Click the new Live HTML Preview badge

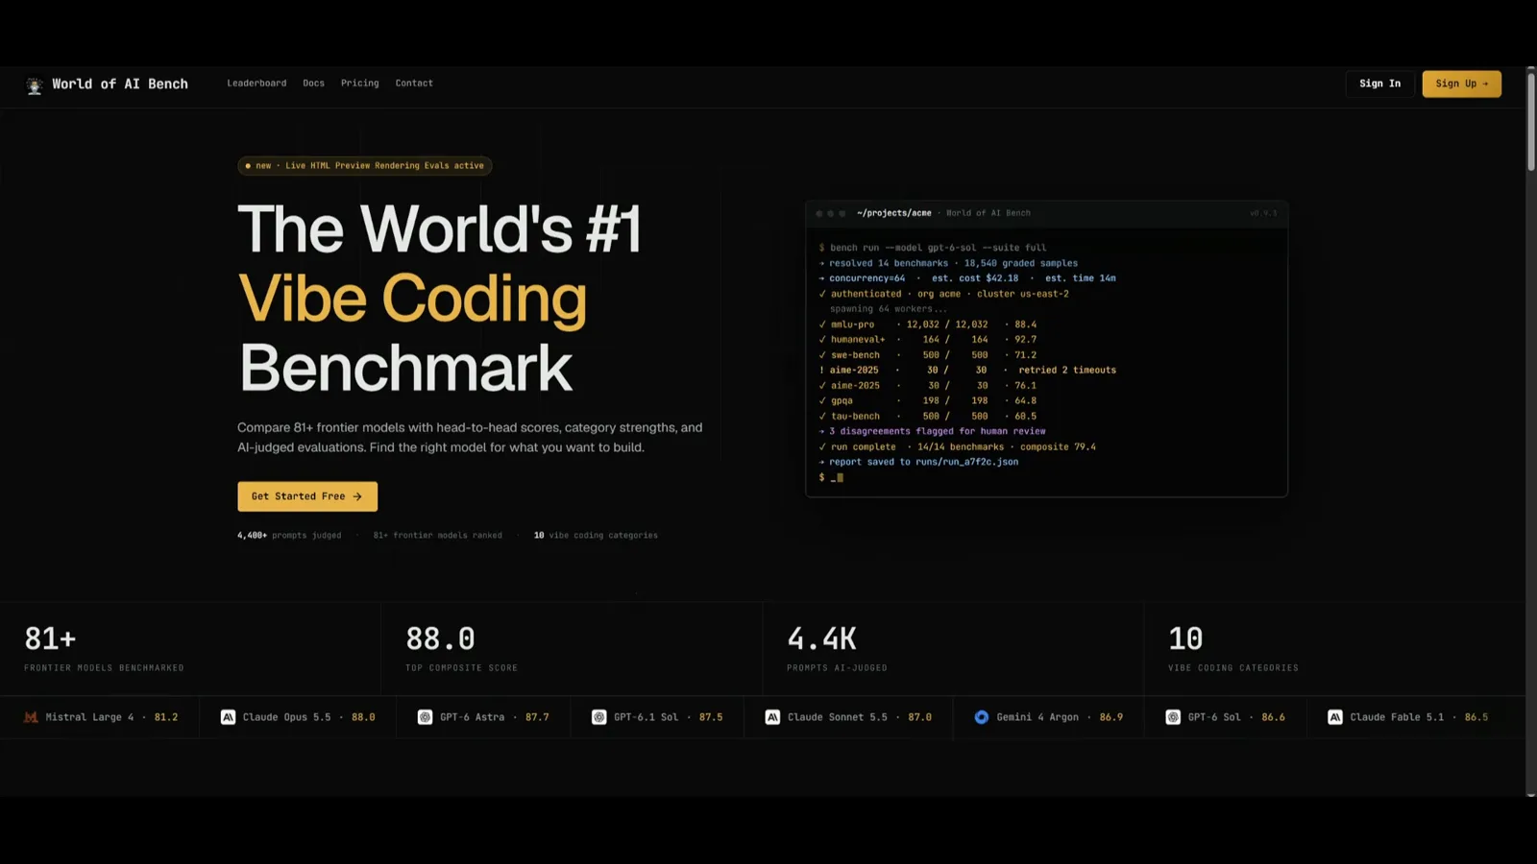pos(365,166)
